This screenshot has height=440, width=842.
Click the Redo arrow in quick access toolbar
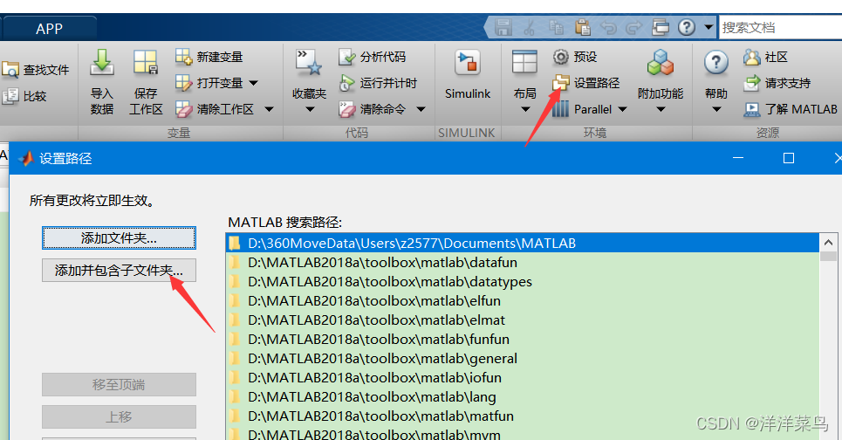pyautogui.click(x=634, y=27)
